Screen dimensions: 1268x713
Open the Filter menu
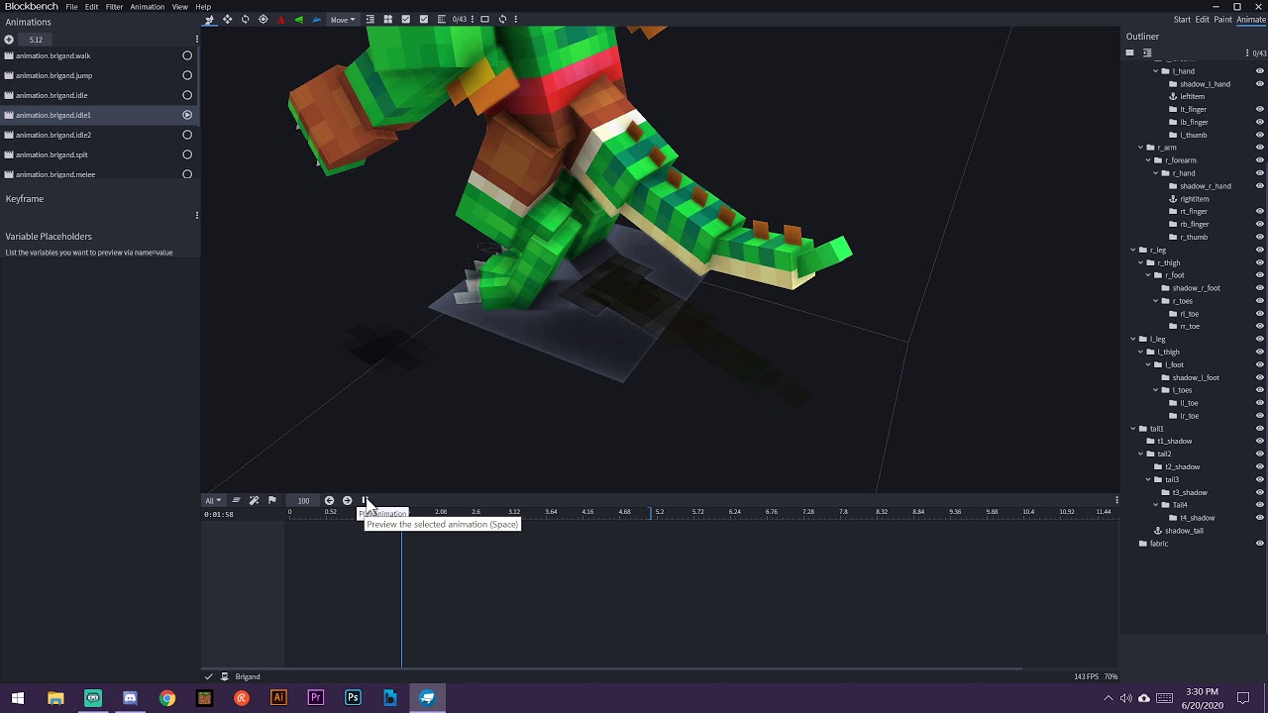pos(114,7)
